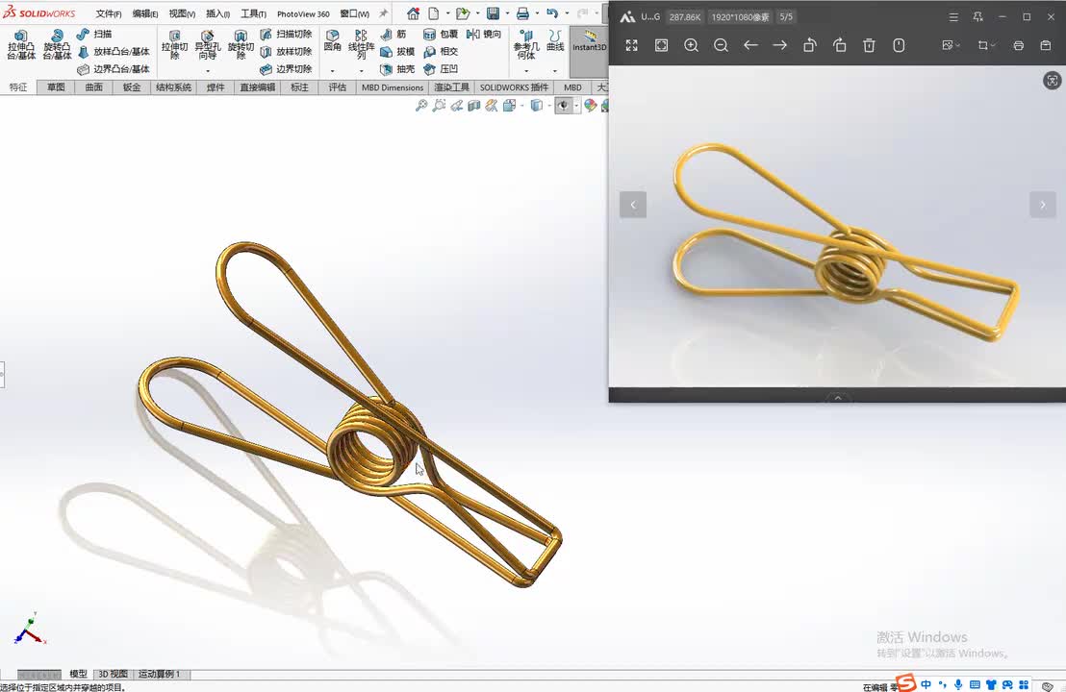The width and height of the screenshot is (1066, 692).
Task: Select the 线性阵列 linear pattern tool
Action: (361, 43)
